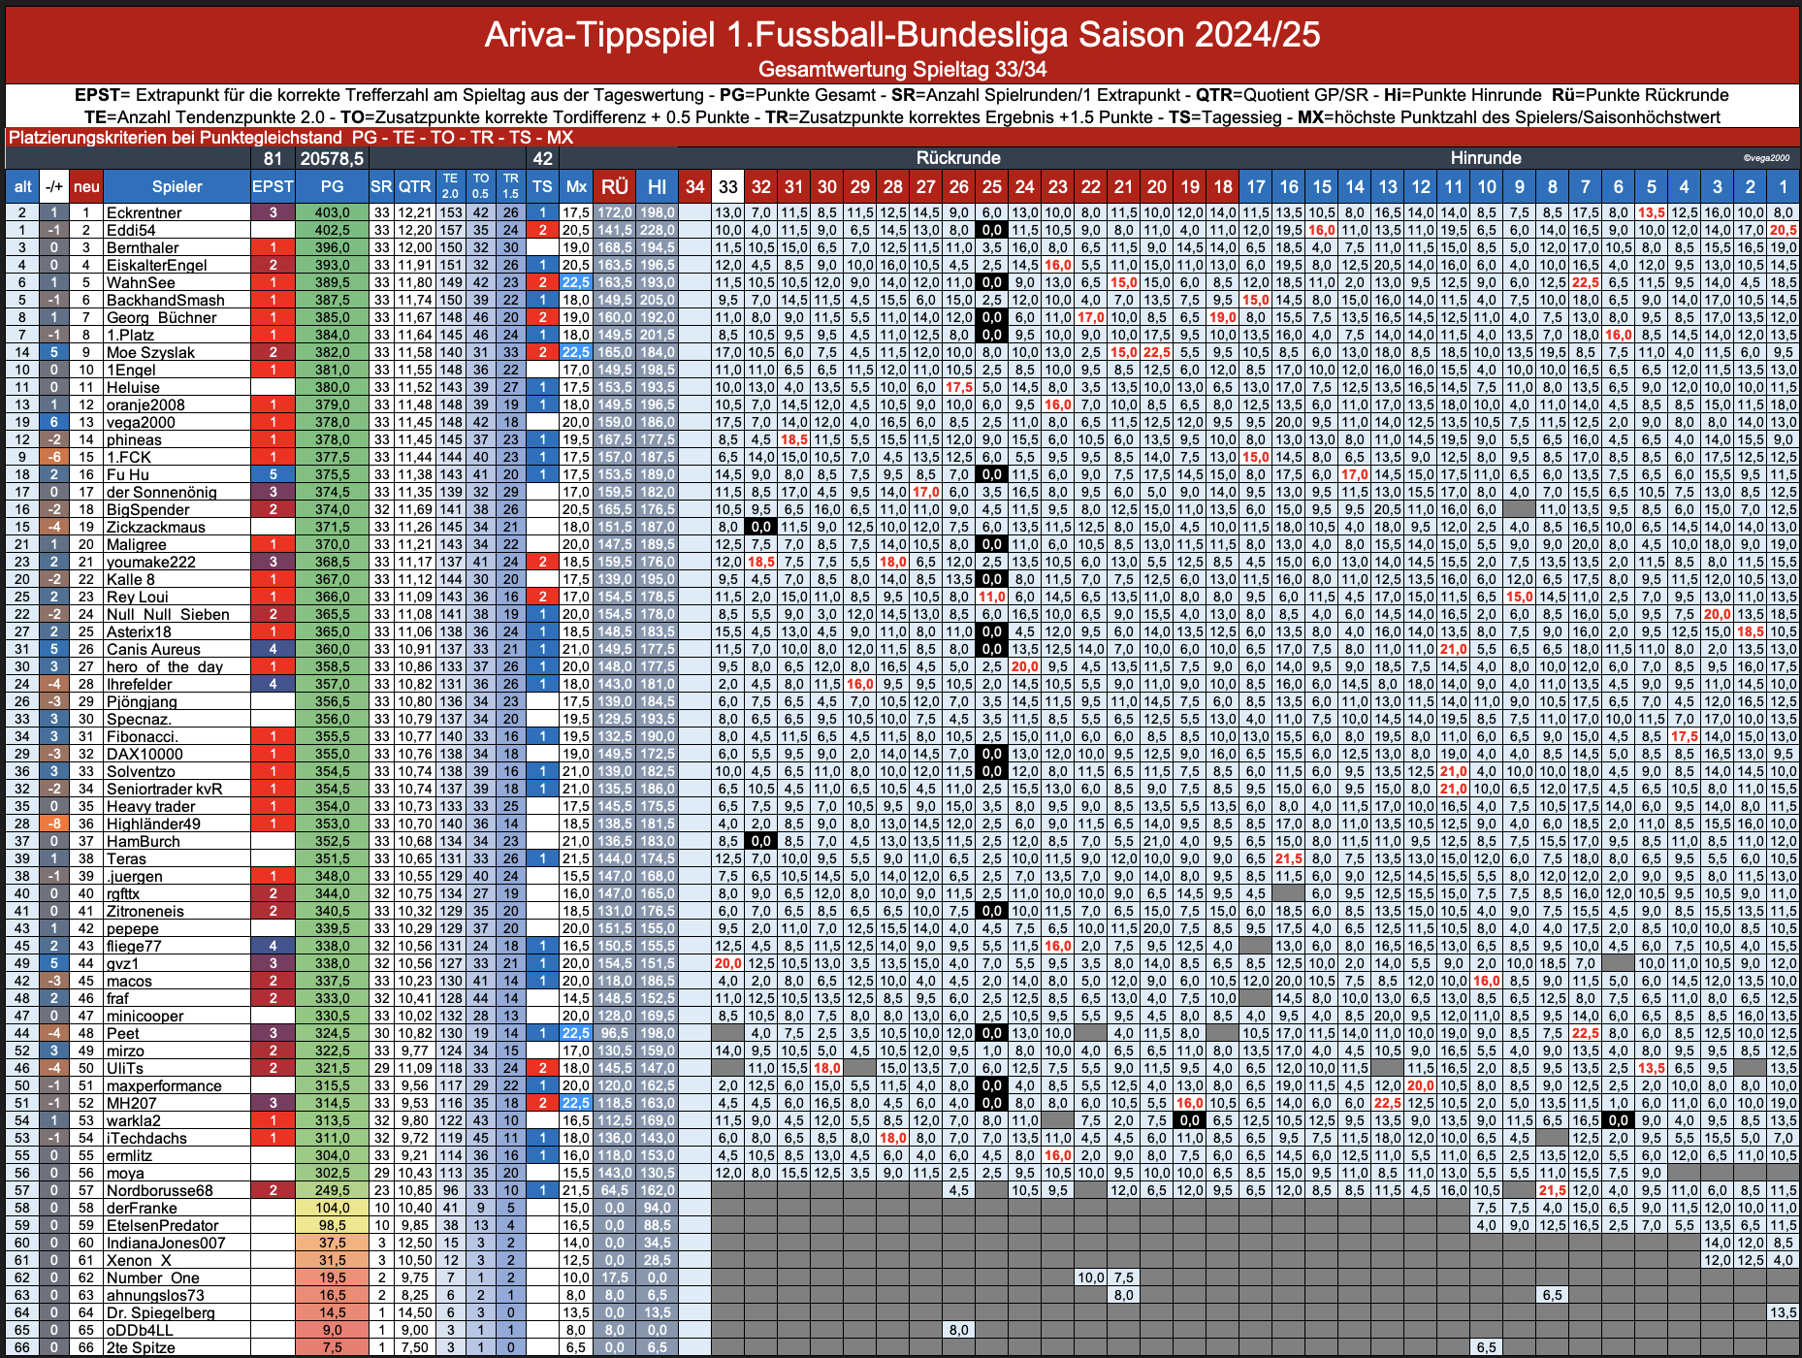Click player name 'Georg_Büchner'

coord(161,317)
